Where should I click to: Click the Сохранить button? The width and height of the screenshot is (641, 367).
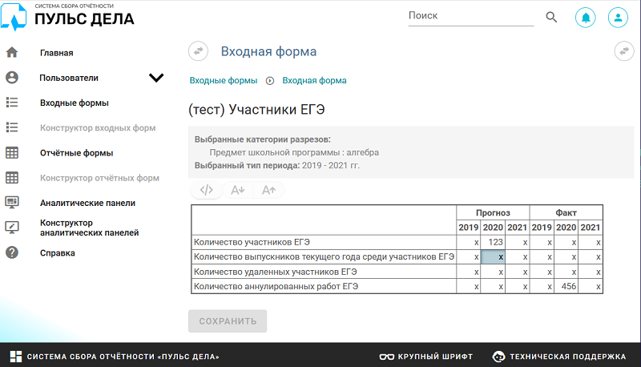(x=228, y=321)
